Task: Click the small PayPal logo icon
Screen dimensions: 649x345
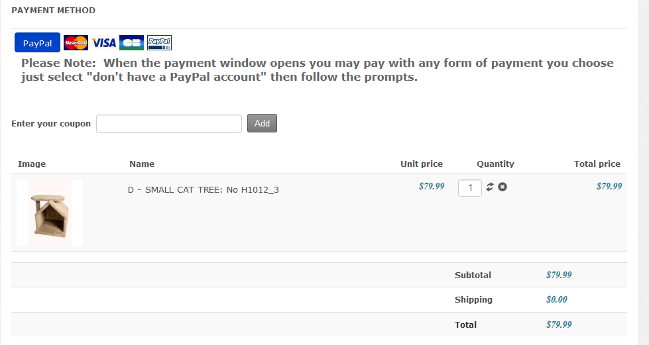Action: pos(159,43)
